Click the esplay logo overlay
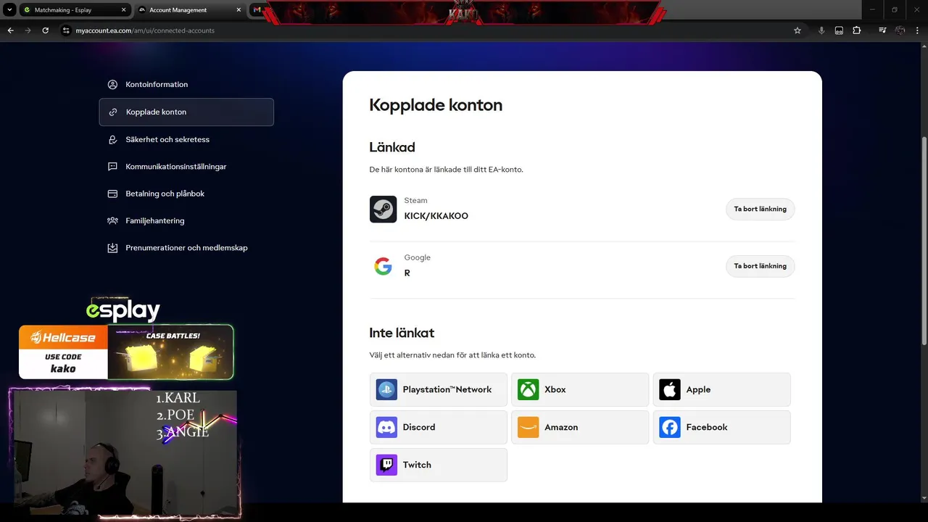928x522 pixels. pyautogui.click(x=123, y=310)
